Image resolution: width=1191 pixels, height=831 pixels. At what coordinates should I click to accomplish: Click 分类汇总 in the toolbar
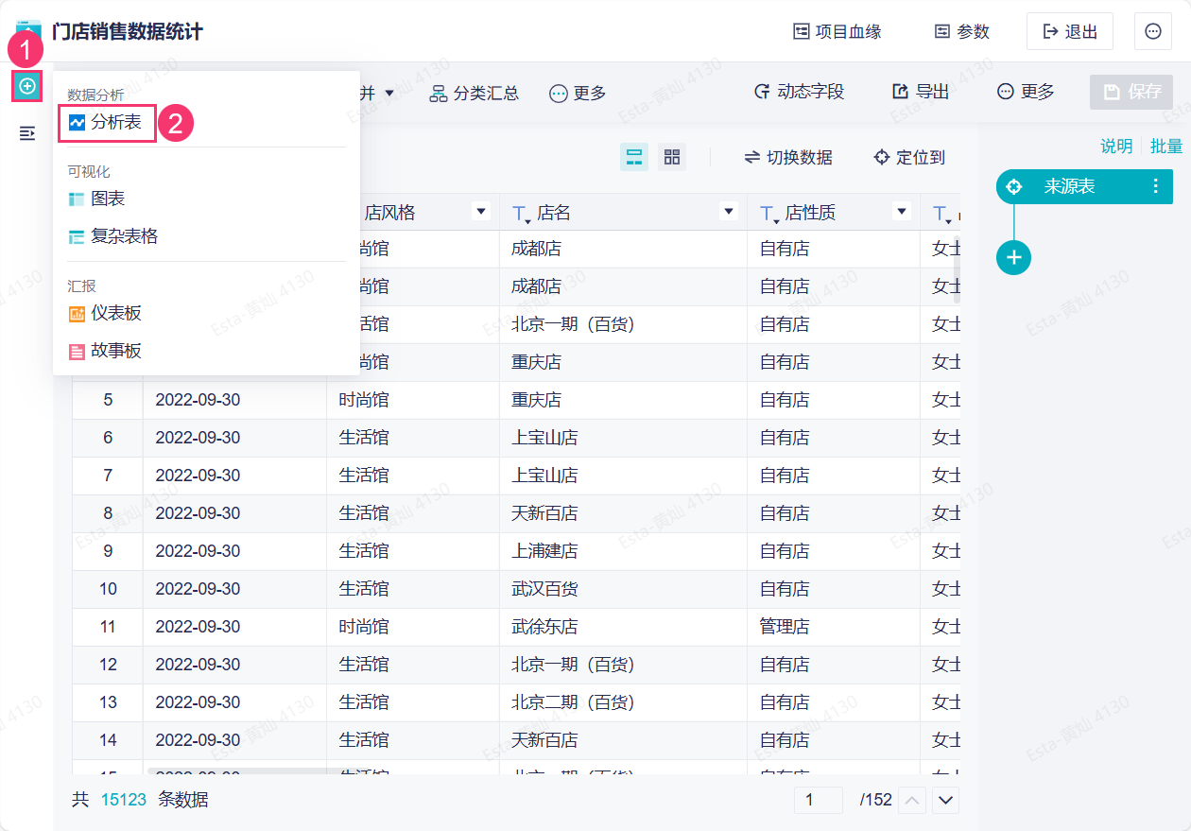point(475,93)
